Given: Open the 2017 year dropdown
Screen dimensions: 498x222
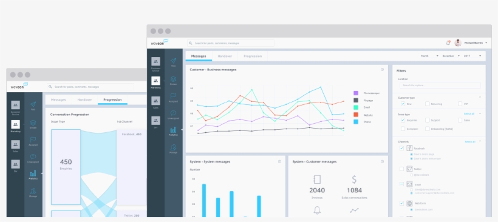Looking at the screenshot, I should click(x=472, y=56).
